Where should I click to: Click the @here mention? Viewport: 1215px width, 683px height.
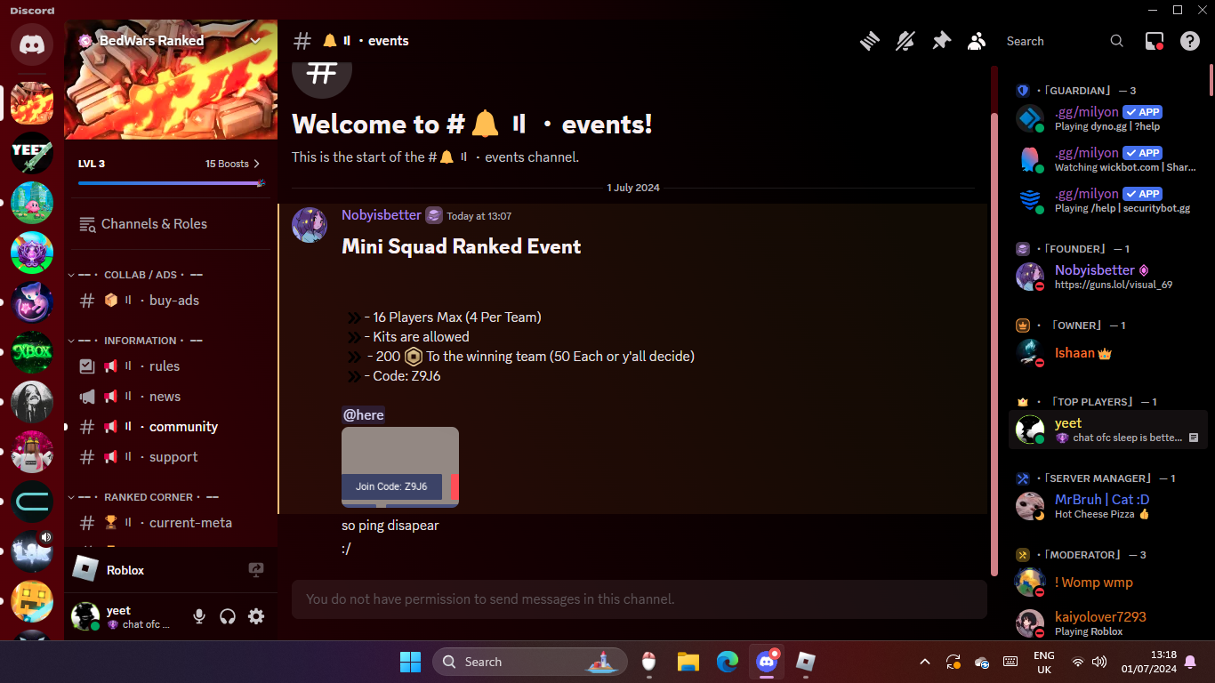(364, 415)
